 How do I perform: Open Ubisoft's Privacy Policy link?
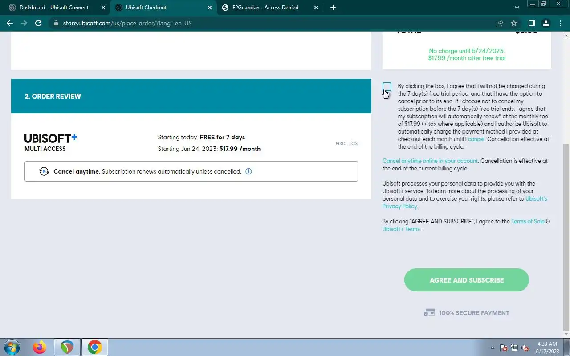click(464, 202)
